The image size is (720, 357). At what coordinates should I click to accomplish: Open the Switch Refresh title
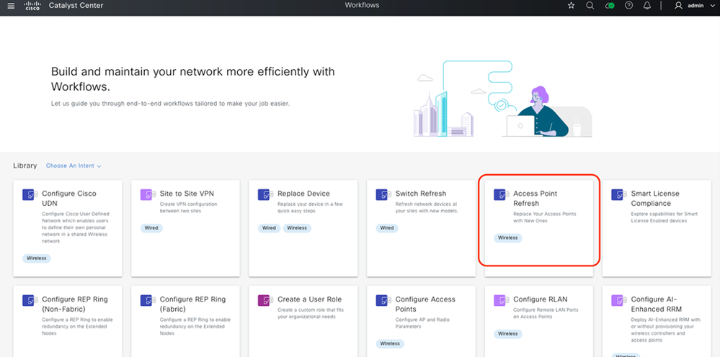click(421, 194)
